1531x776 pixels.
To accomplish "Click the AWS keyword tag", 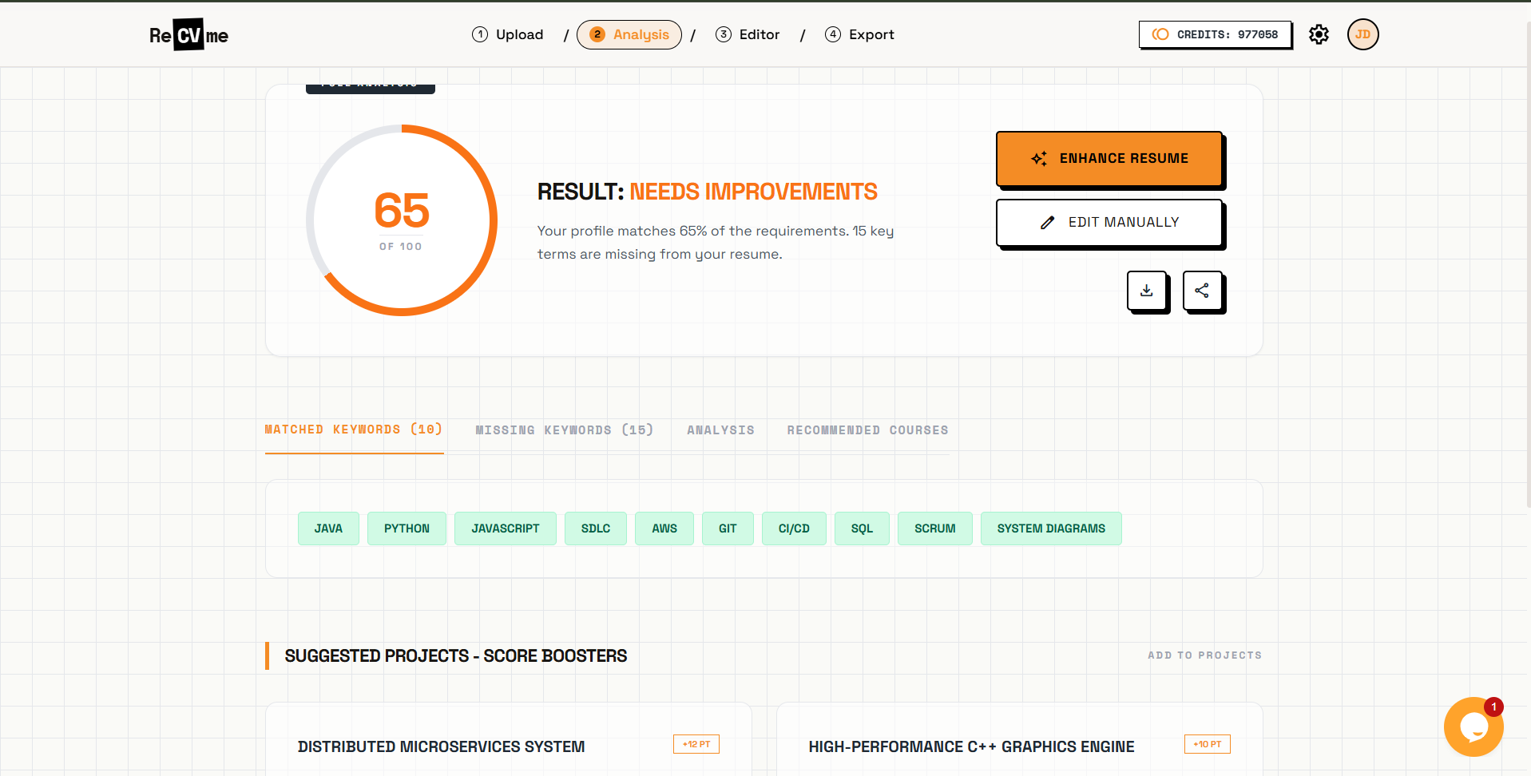I will (664, 529).
